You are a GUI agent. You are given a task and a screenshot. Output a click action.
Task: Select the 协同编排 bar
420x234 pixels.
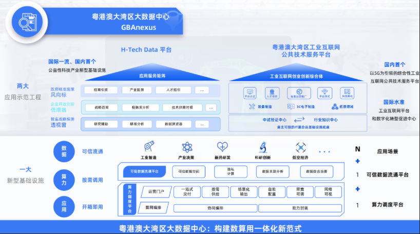215,208
